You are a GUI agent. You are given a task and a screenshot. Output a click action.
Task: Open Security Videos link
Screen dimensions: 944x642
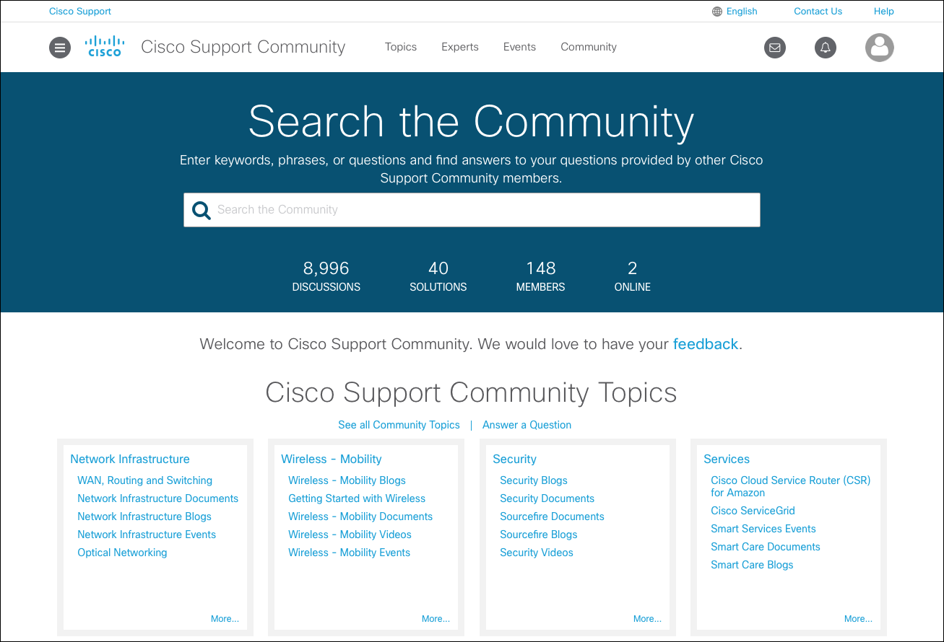point(537,553)
